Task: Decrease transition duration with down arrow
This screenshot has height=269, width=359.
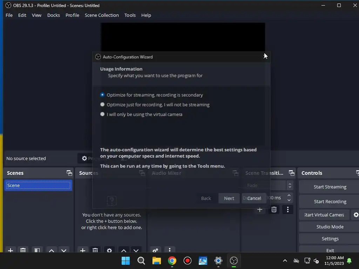Action: pyautogui.click(x=289, y=200)
